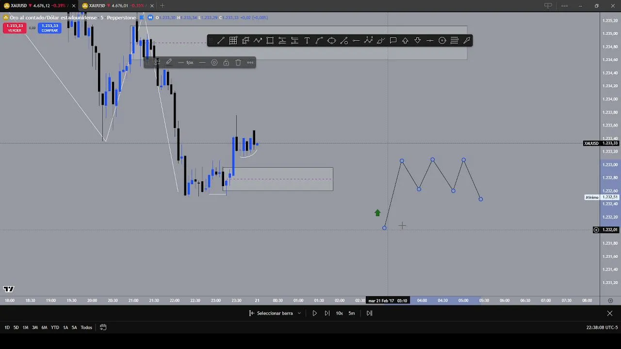
Task: Select the arrow line tool at toolbar end
Action: (467, 41)
